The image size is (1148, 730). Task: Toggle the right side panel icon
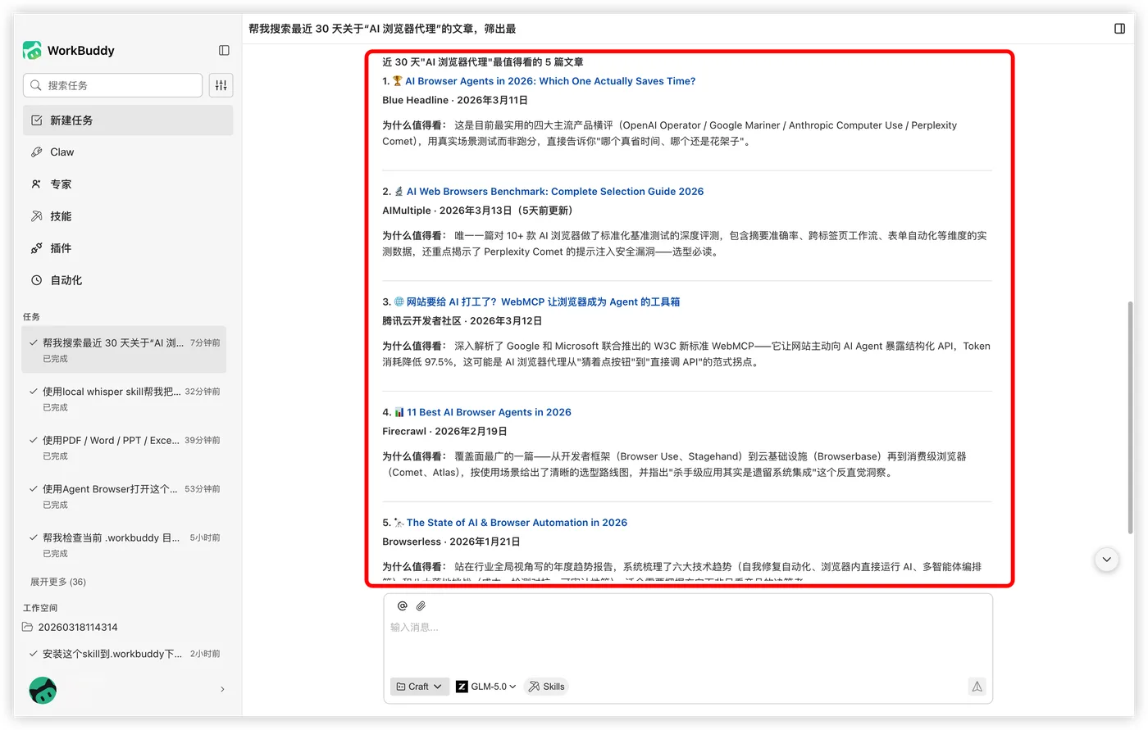[x=1119, y=29]
